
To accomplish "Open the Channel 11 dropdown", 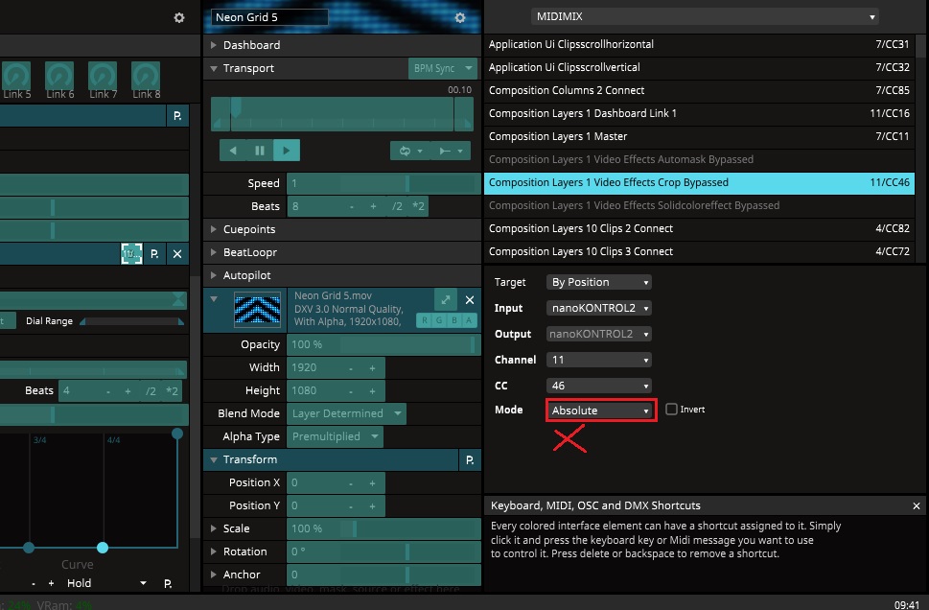I will point(599,360).
